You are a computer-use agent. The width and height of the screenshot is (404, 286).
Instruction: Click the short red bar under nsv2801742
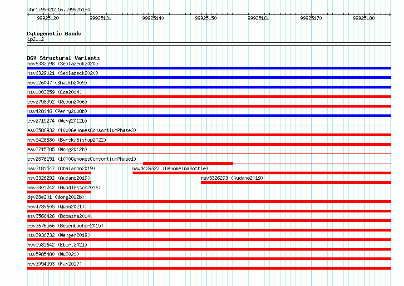click(x=59, y=192)
